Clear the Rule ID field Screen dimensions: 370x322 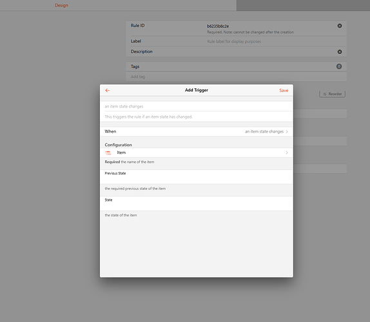coord(340,26)
